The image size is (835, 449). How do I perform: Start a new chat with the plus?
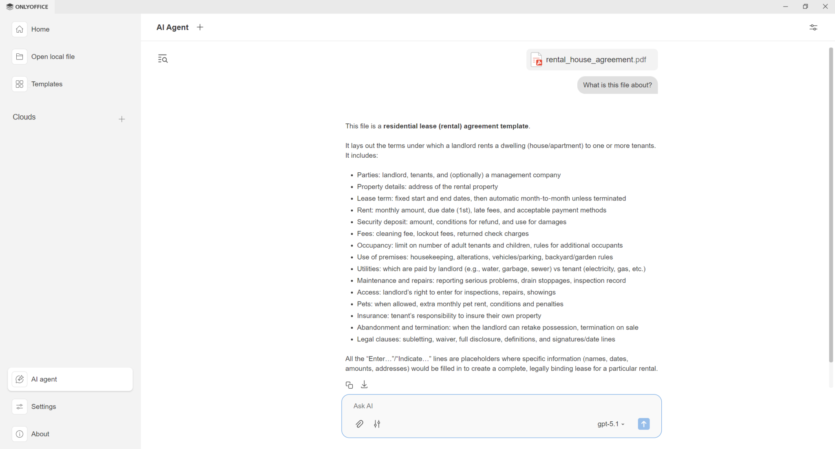[200, 27]
